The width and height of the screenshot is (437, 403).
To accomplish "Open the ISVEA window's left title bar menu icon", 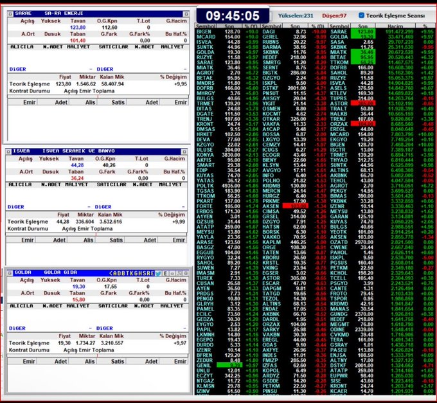I will pyautogui.click(x=8, y=151).
